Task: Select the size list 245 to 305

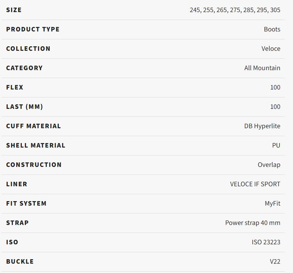Action: [x=235, y=10]
